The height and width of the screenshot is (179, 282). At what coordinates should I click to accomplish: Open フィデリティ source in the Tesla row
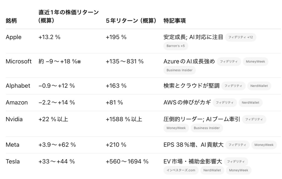pos(236,162)
